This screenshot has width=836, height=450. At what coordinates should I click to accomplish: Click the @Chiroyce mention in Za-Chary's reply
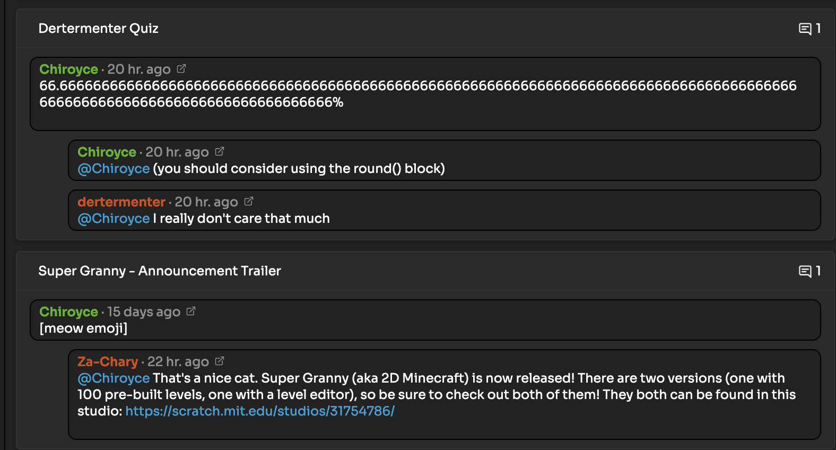(112, 378)
